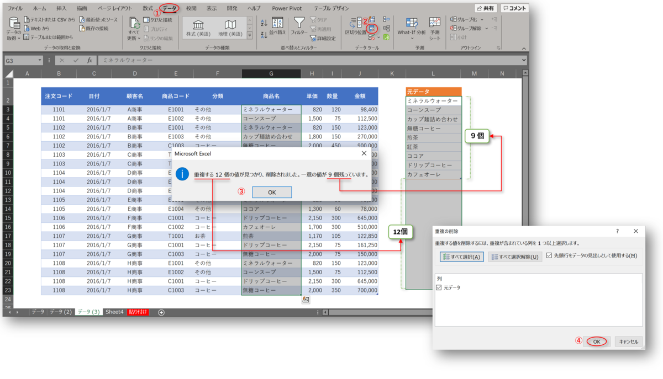663x379 pixels.
Task: Click 区切り位置 text-to-columns
Action: 355,26
